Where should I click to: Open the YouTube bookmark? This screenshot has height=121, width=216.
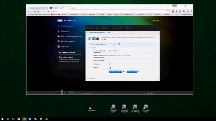[62, 14]
